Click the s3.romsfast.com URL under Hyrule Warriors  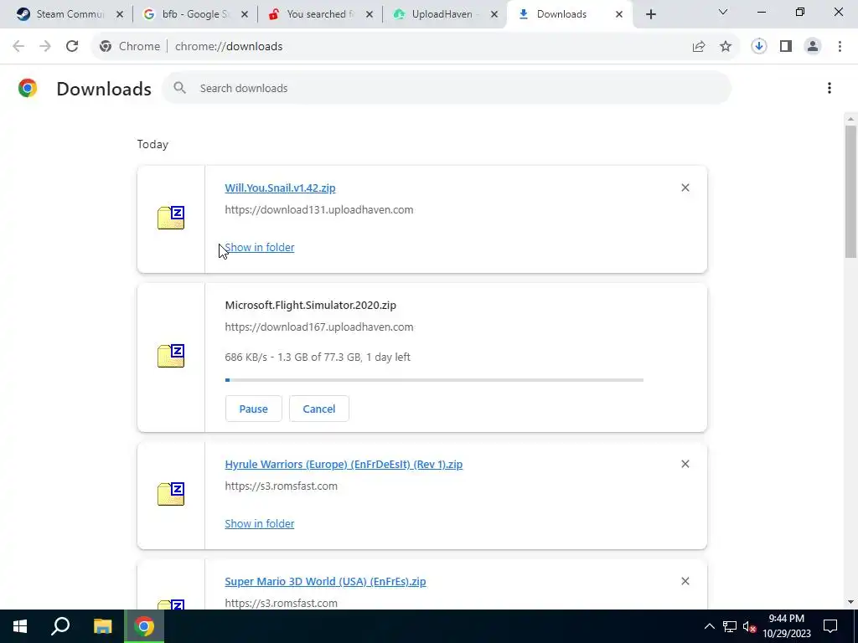coord(282,486)
